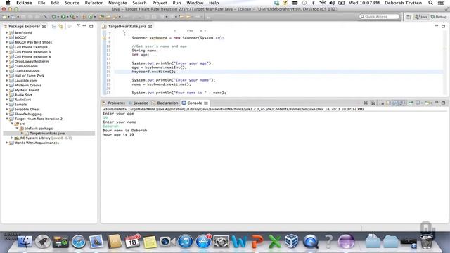Image resolution: width=450 pixels, height=253 pixels.
Task: Toggle Scroll Lock in Console toolbar
Action: click(388, 103)
